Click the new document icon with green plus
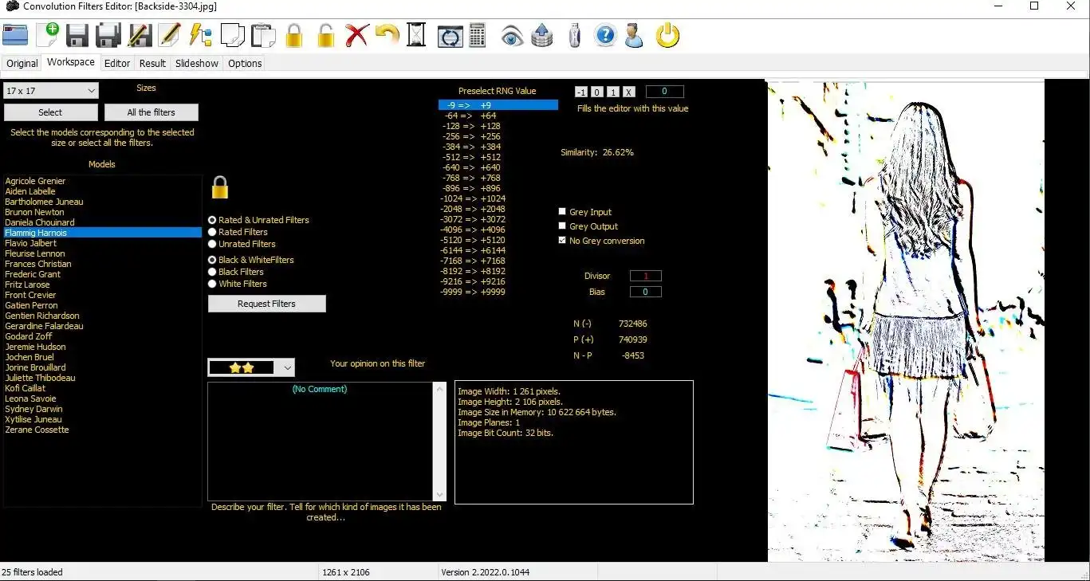1090x581 pixels. click(x=46, y=36)
